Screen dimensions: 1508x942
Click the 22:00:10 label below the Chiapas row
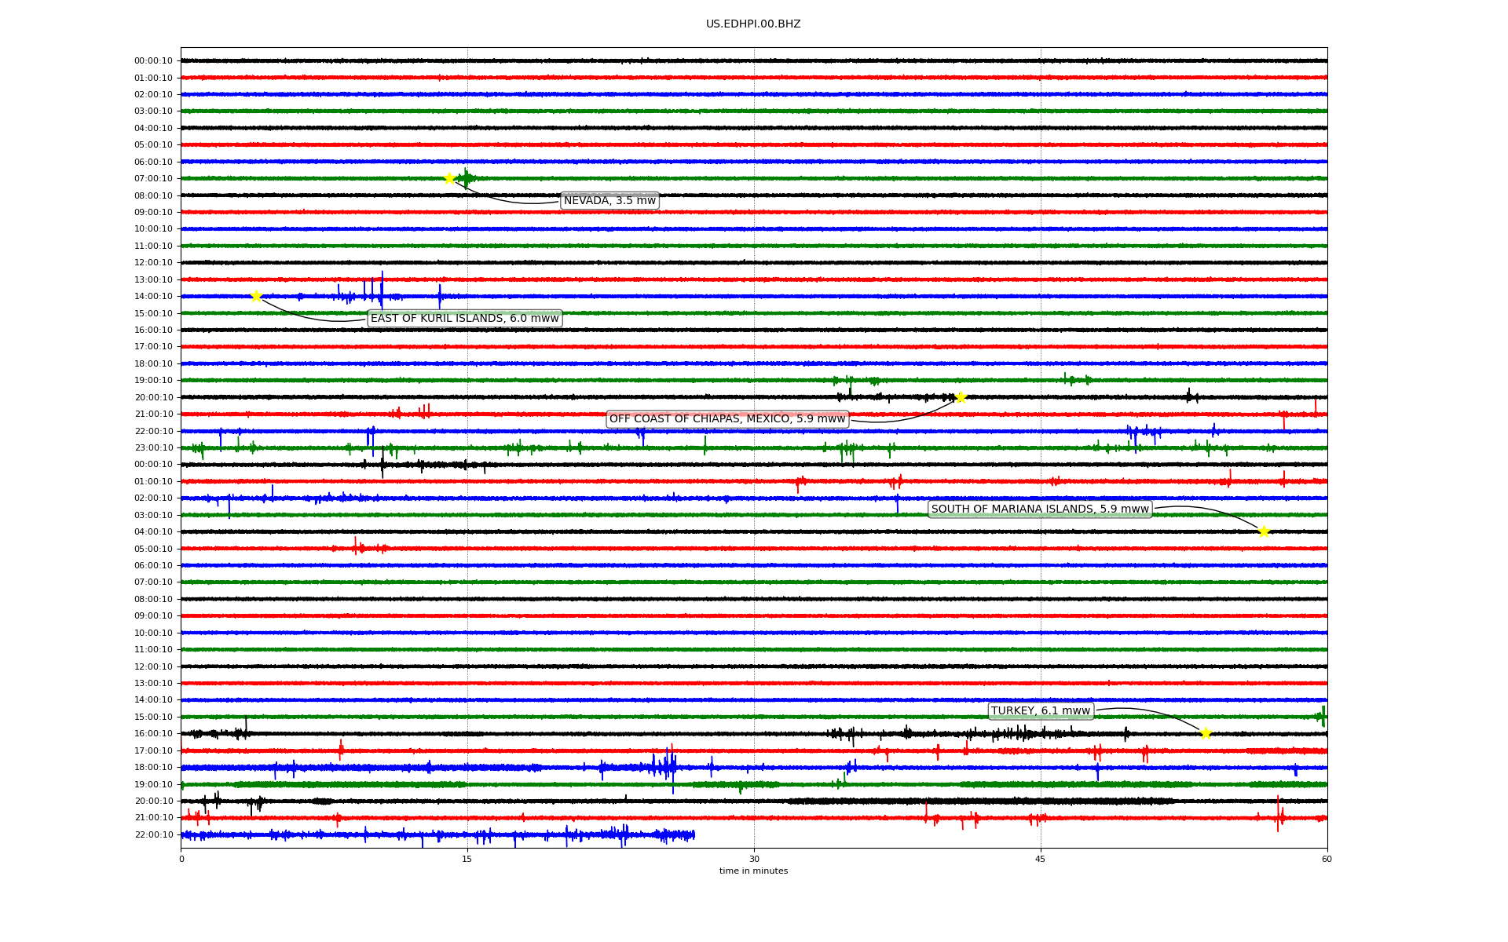coord(153,431)
